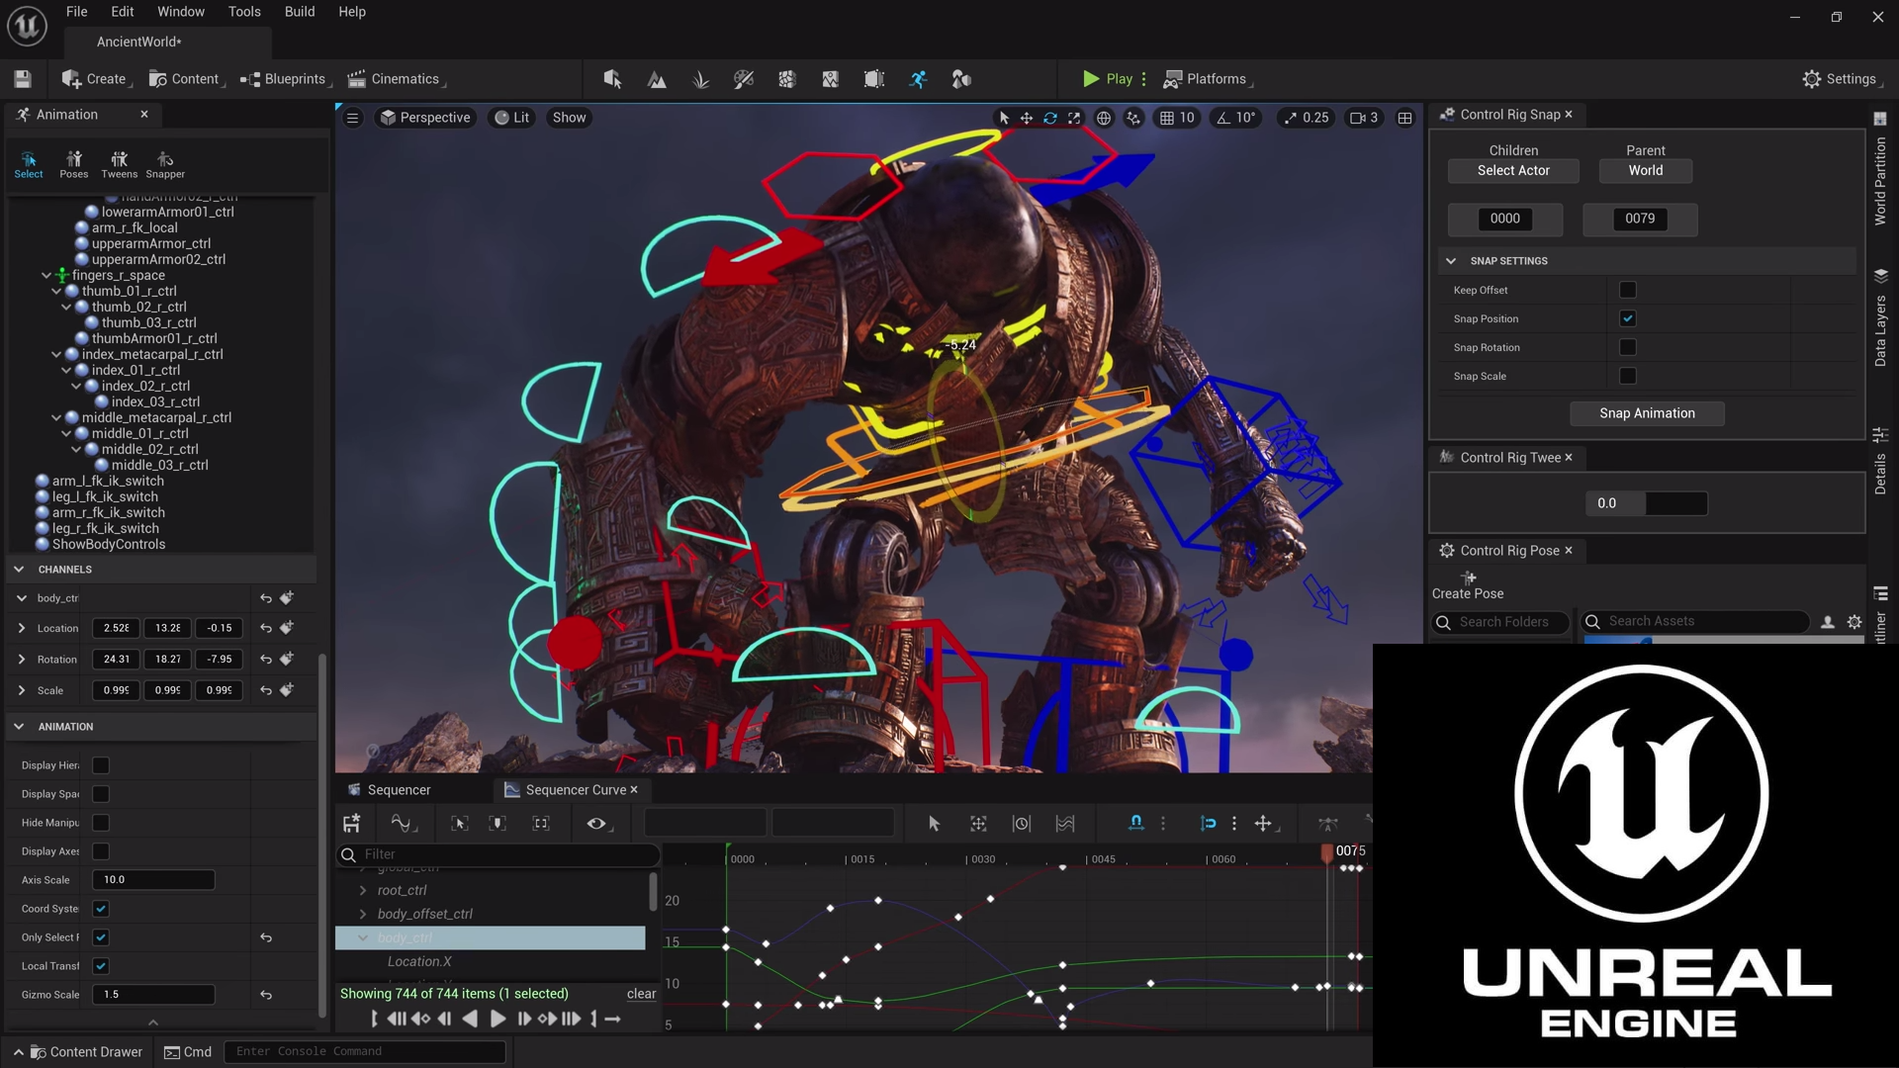Select the Selection mode icon in the toolbar
Viewport: 1899px width, 1068px height.
612,79
